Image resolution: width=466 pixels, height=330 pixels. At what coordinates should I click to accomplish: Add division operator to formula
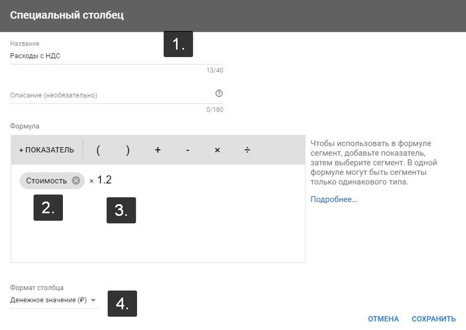tap(247, 150)
